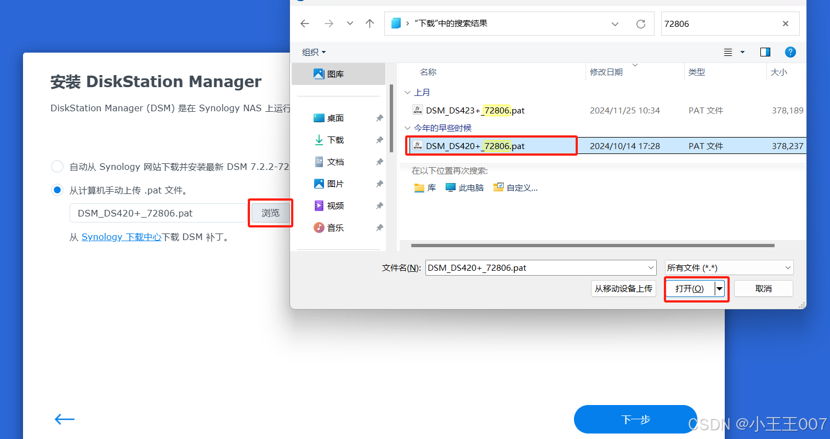Open 下载 folder in the sidebar
830x439 pixels.
336,140
